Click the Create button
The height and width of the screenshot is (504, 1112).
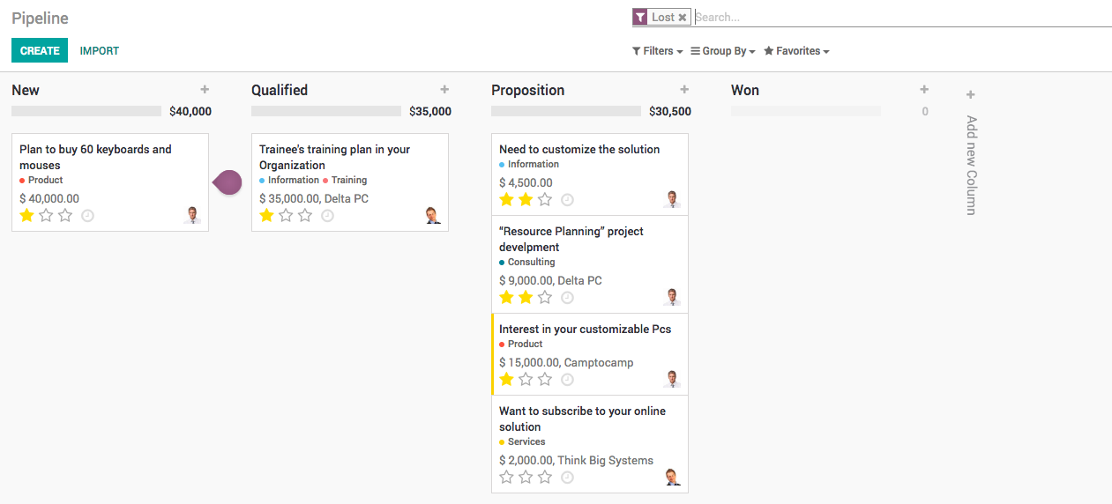40,51
